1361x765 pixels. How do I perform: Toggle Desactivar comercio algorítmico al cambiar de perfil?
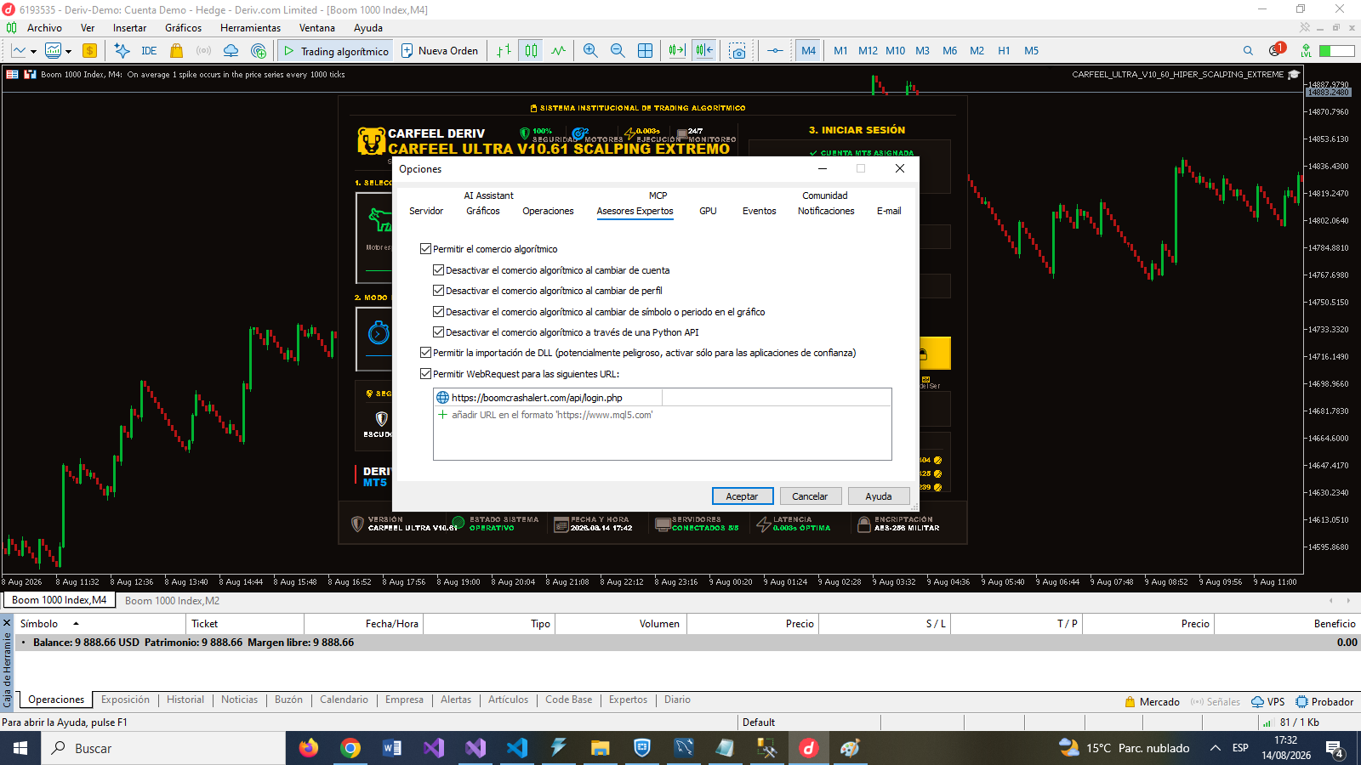[x=439, y=291]
